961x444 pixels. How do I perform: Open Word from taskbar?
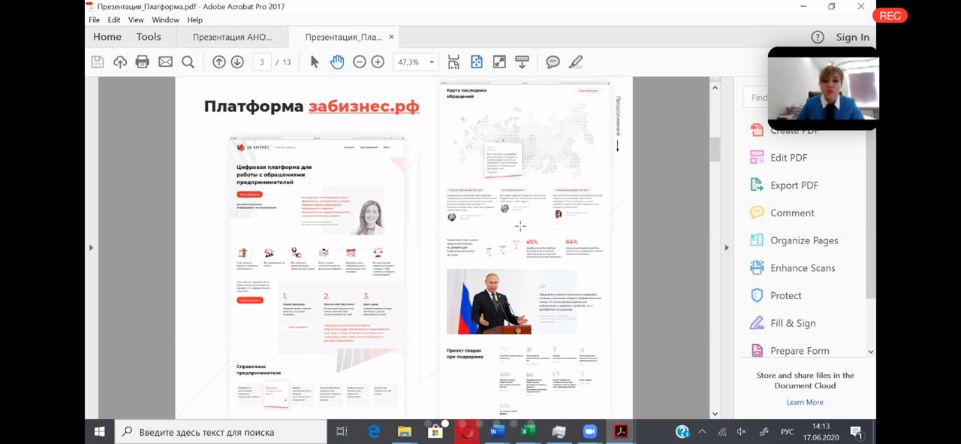coord(497,432)
